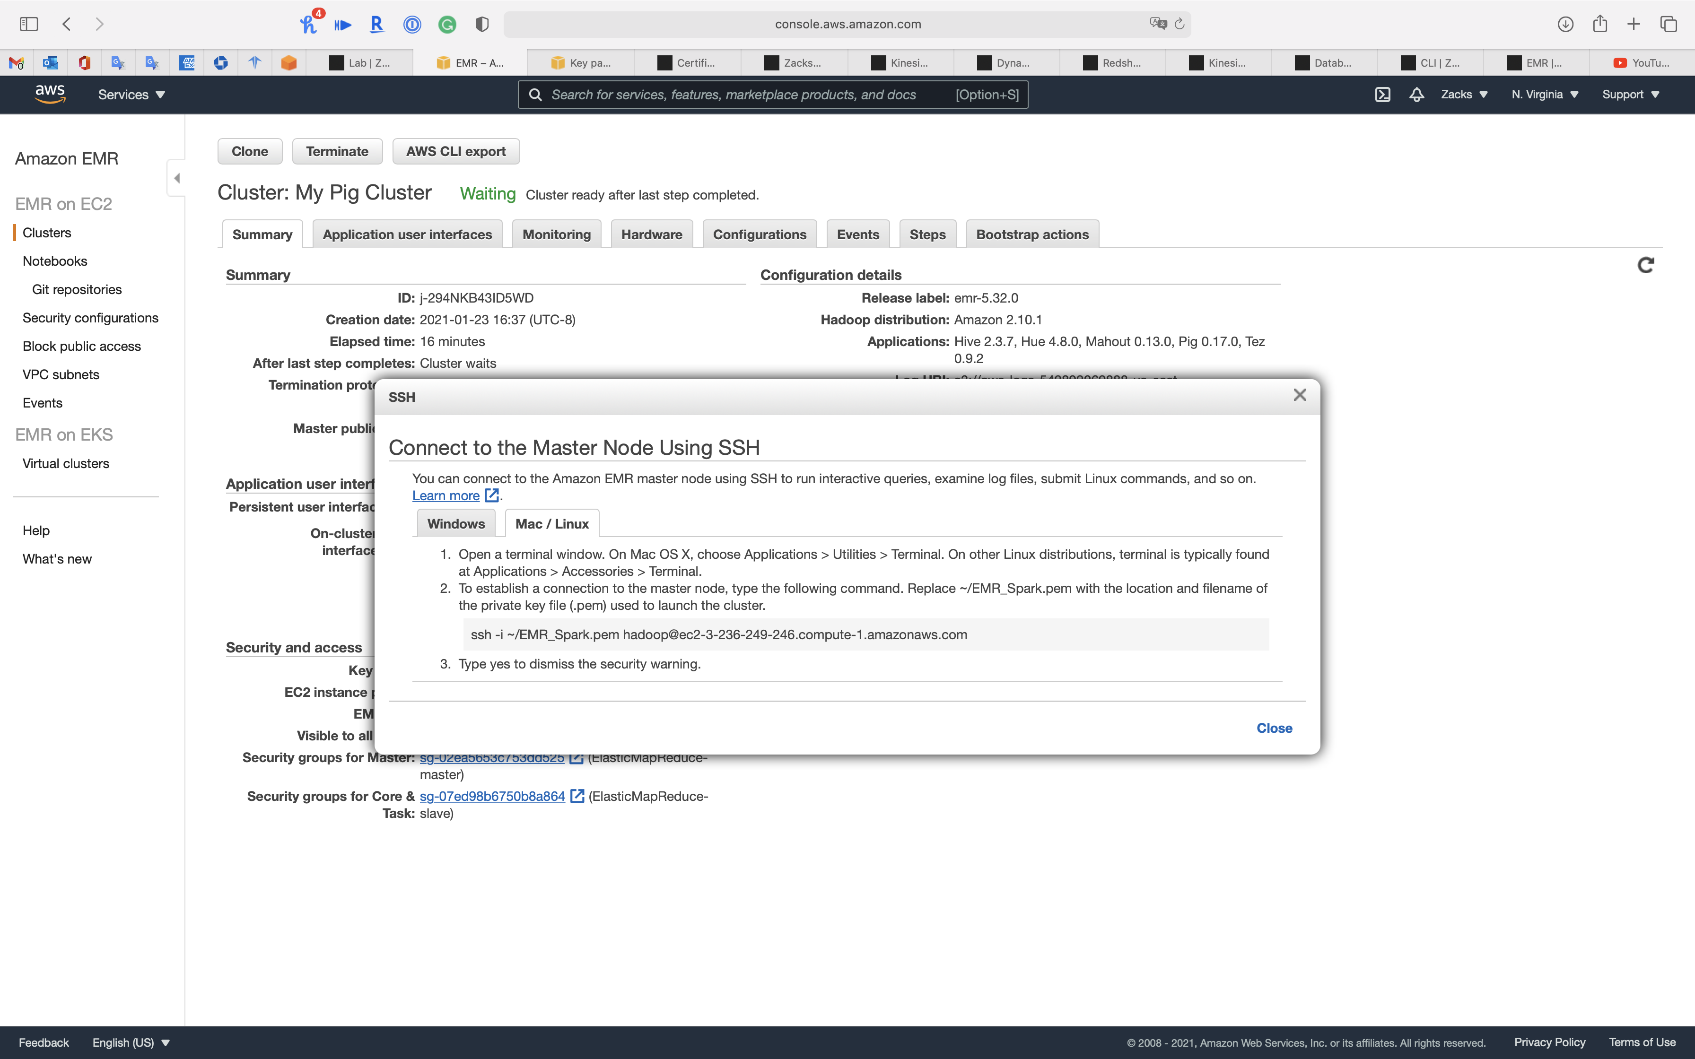Click the Terminate button

(337, 151)
